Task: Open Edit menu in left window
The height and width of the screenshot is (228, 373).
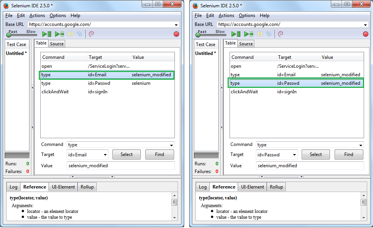Action: (x=21, y=15)
